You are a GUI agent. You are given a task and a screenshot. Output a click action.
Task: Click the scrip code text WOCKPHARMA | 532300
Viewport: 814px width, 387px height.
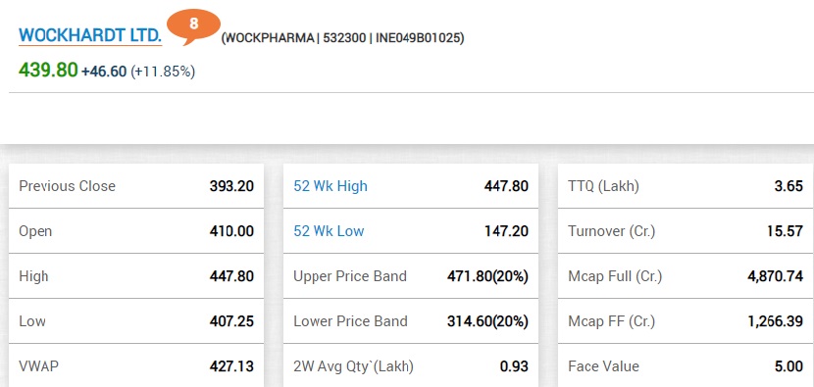pyautogui.click(x=295, y=38)
